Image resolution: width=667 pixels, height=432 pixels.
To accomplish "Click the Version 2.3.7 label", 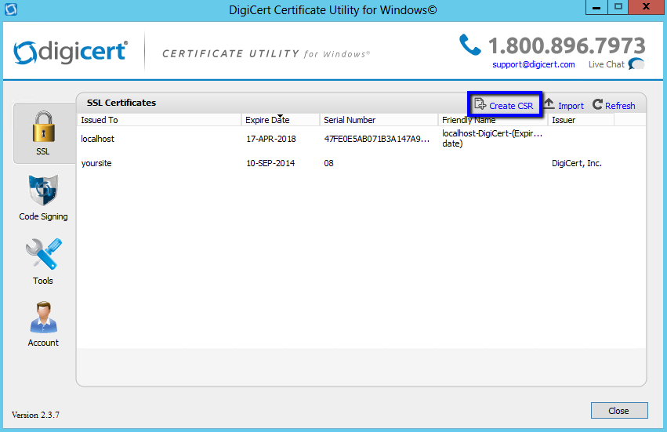I will 35,415.
